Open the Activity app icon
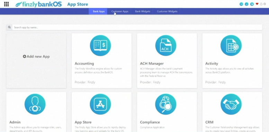The height and width of the screenshot is (132, 269). [231, 45]
